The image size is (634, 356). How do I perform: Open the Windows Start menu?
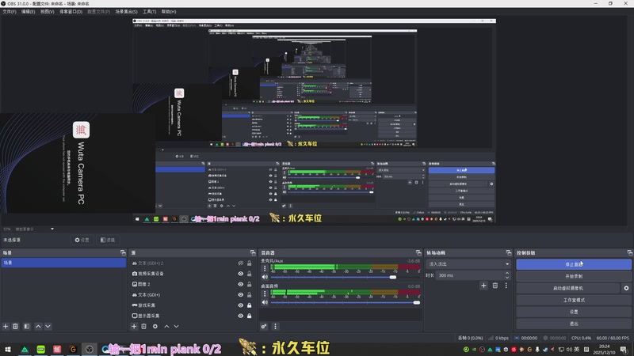pos(8,349)
